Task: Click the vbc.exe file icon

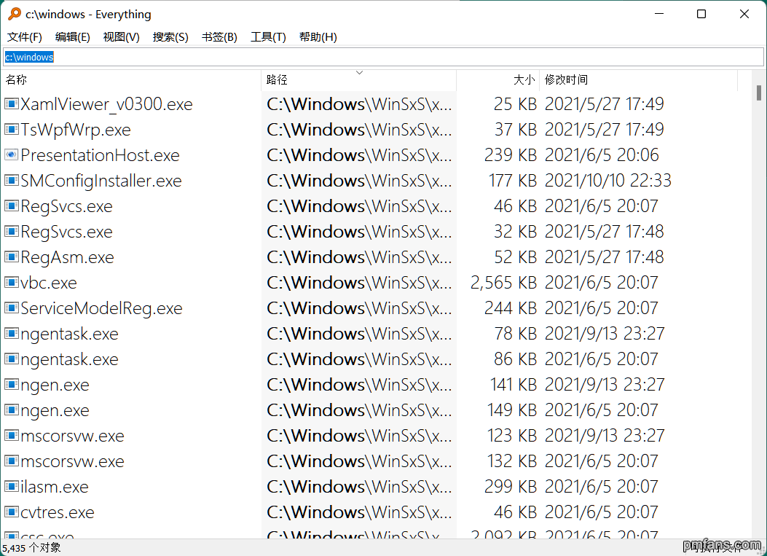Action: (11, 283)
